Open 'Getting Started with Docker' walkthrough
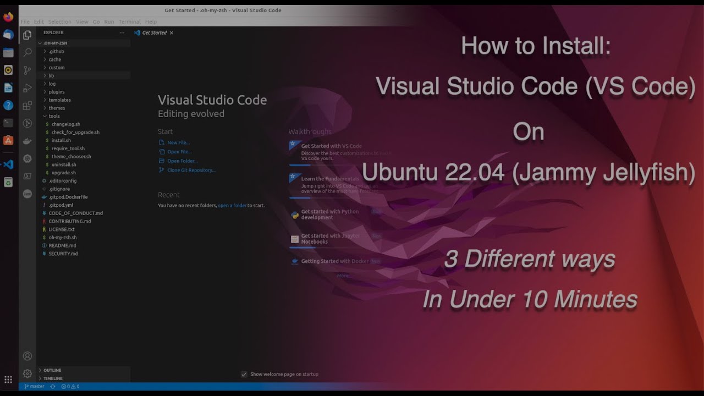This screenshot has width=704, height=396. pos(335,261)
